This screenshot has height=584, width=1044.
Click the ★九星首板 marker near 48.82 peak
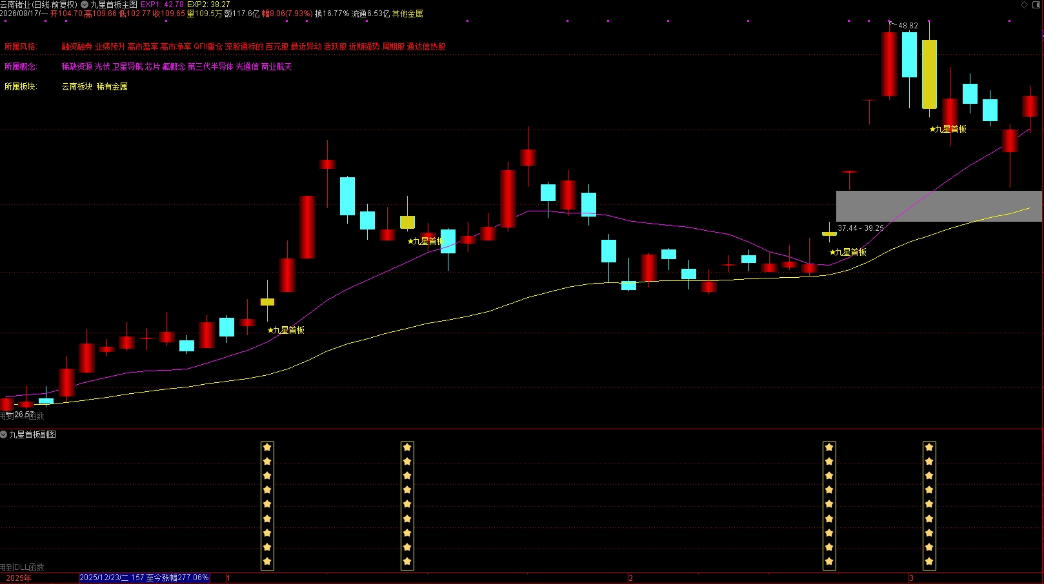[948, 129]
